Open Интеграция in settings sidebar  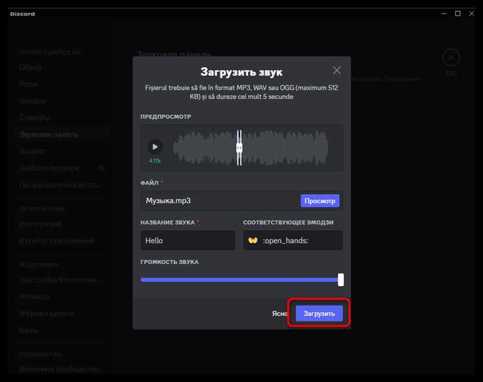pyautogui.click(x=41, y=224)
